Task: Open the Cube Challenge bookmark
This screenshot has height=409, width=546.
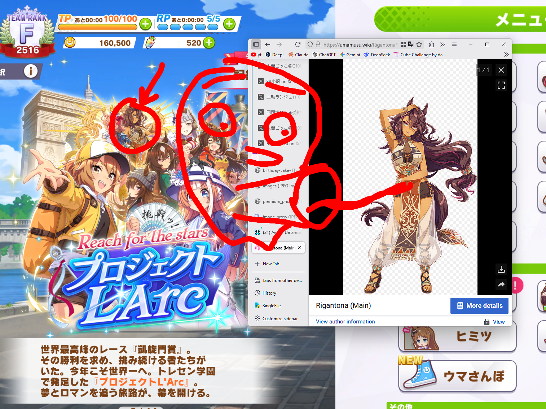Action: click(x=420, y=55)
